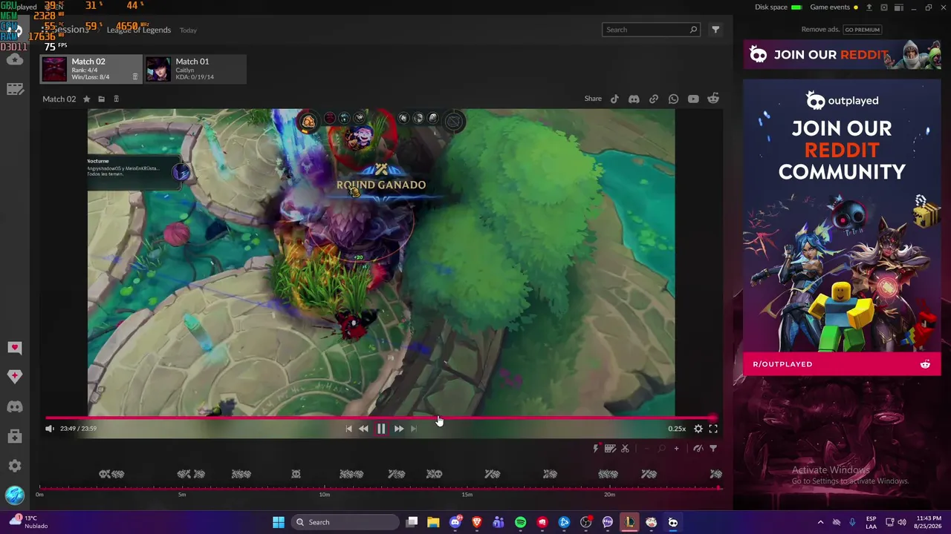This screenshot has height=534, width=951.
Task: Select the scissors cut tool
Action: click(625, 449)
